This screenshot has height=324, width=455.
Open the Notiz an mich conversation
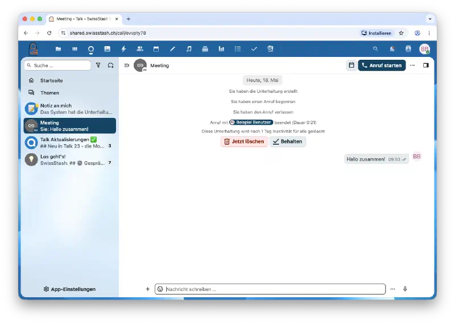pyautogui.click(x=69, y=109)
